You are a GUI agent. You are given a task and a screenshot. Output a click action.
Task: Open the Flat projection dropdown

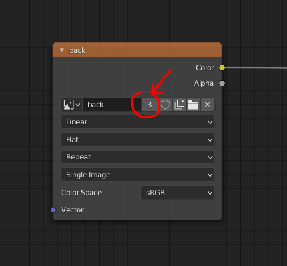[138, 140]
